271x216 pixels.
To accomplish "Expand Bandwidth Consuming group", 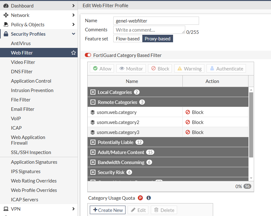I will (93, 162).
